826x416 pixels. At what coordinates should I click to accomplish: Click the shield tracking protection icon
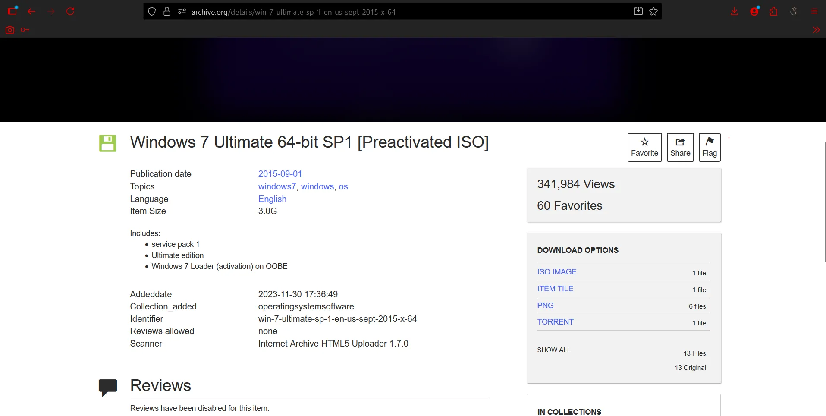(x=152, y=12)
